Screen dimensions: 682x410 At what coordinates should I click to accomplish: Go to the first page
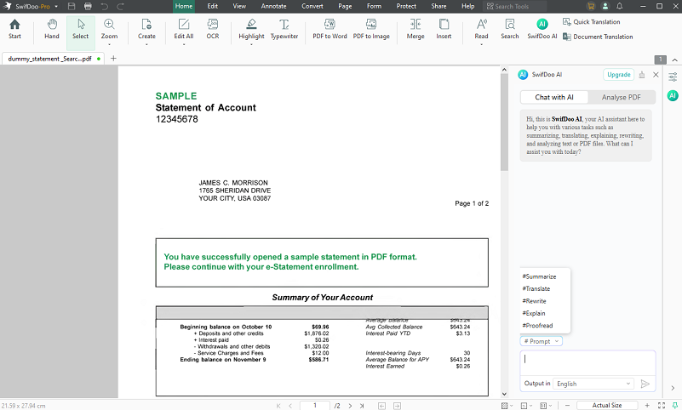click(278, 406)
